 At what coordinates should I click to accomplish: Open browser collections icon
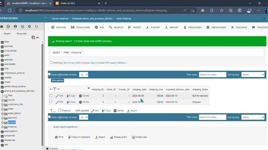pyautogui.click(x=231, y=10)
